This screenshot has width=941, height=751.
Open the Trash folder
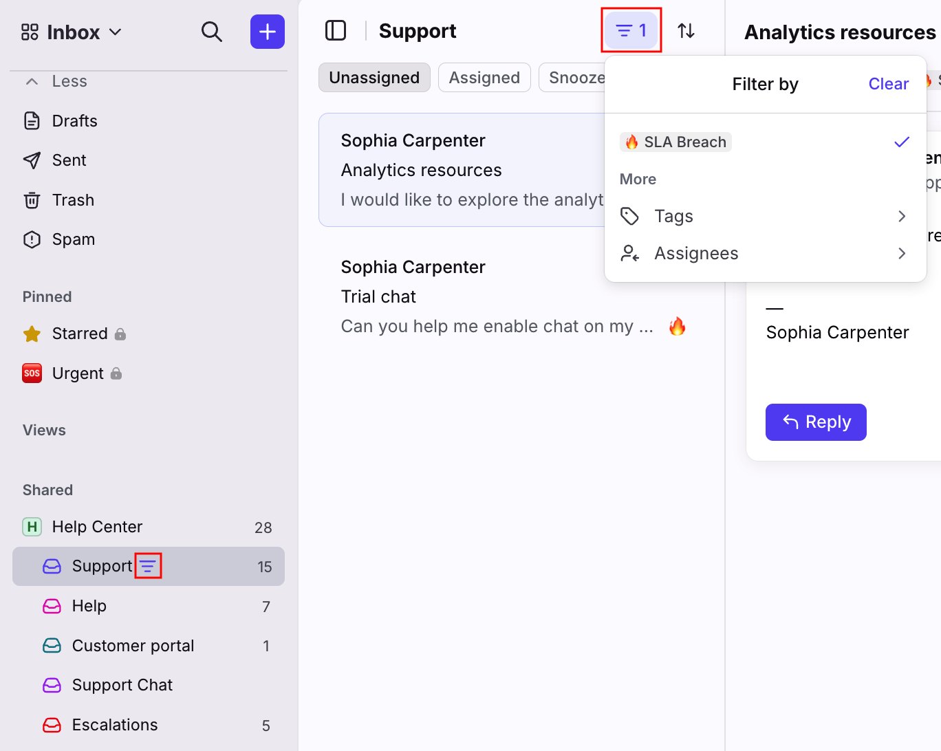pos(73,200)
